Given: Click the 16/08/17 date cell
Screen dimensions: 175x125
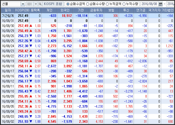Looking at the screenshot, I should [x=8, y=71].
